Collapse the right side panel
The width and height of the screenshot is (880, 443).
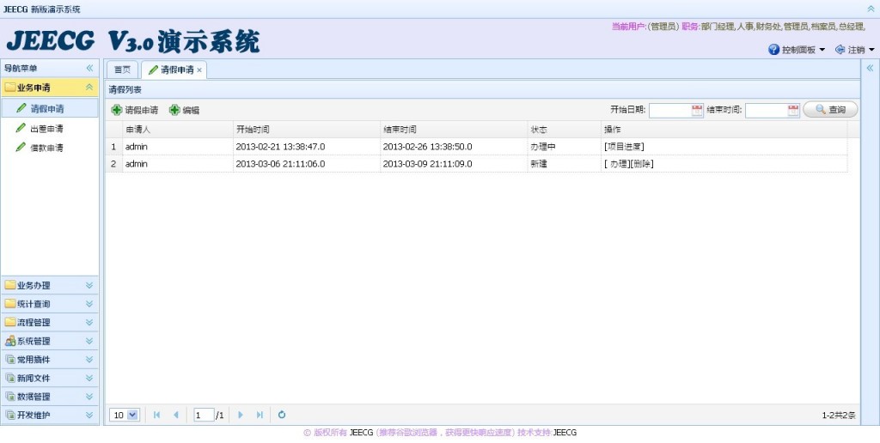(870, 68)
